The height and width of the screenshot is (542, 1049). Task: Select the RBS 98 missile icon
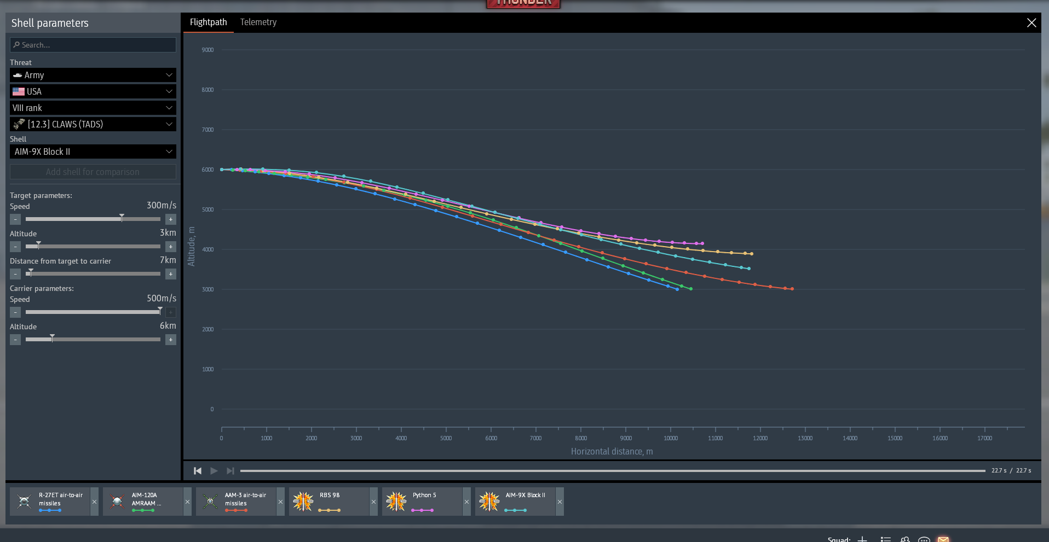click(x=303, y=501)
